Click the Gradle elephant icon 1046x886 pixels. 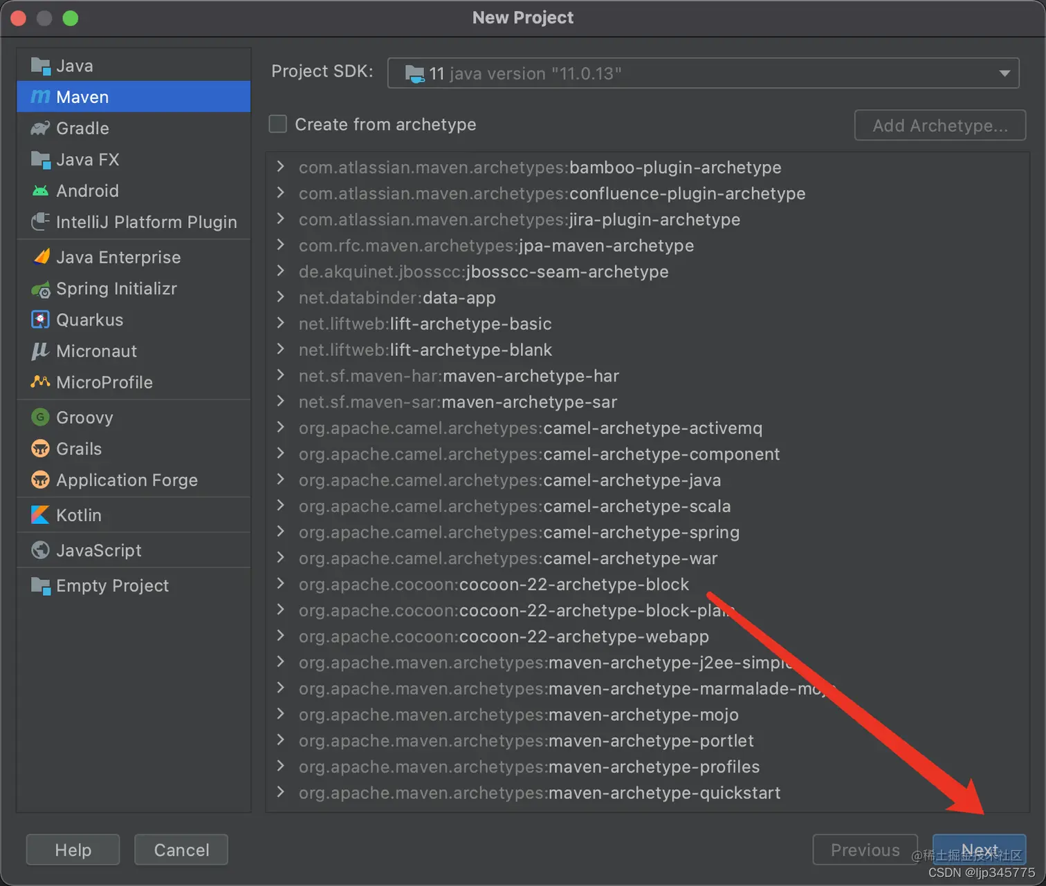pos(41,129)
